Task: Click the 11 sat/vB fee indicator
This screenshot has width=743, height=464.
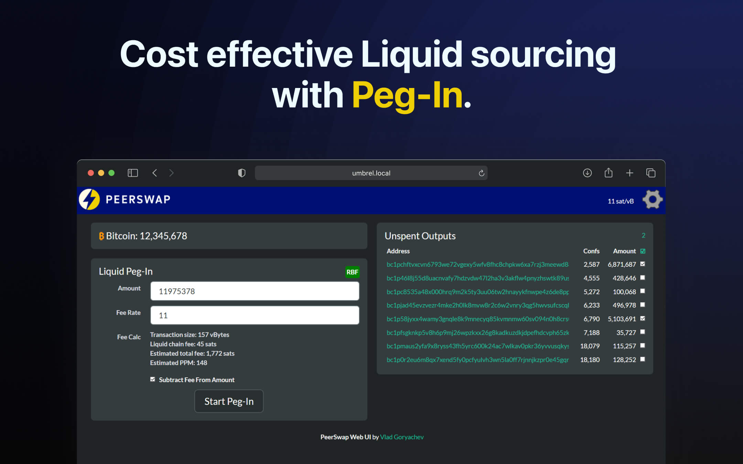Action: coord(621,201)
